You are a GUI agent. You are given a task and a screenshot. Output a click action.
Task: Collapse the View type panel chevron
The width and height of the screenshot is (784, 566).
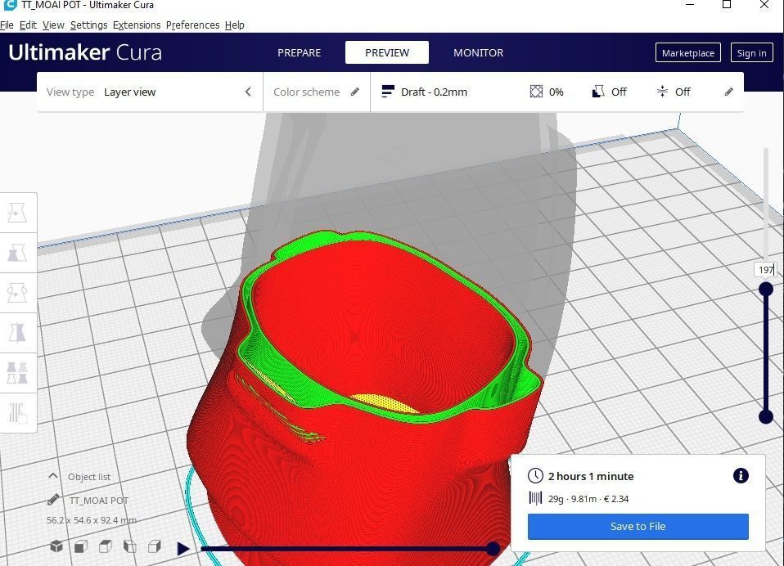coord(248,92)
